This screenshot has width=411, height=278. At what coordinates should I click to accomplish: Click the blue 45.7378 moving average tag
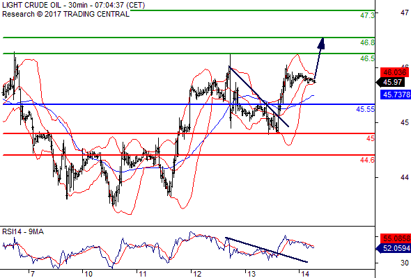[x=396, y=95]
